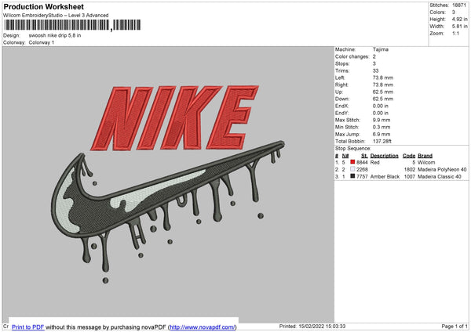471x332 pixels.
Task: Click the Max Stitch value 9.9 mm
Action: coord(382,120)
